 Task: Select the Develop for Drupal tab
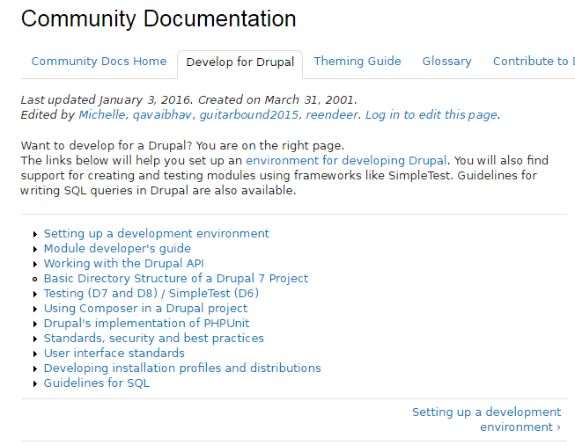point(240,62)
